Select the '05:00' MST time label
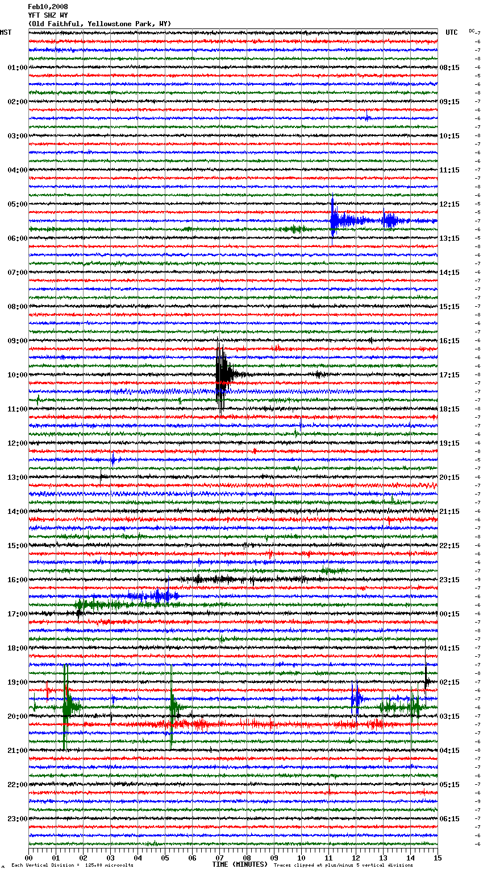The width and height of the screenshot is (483, 873). (18, 204)
